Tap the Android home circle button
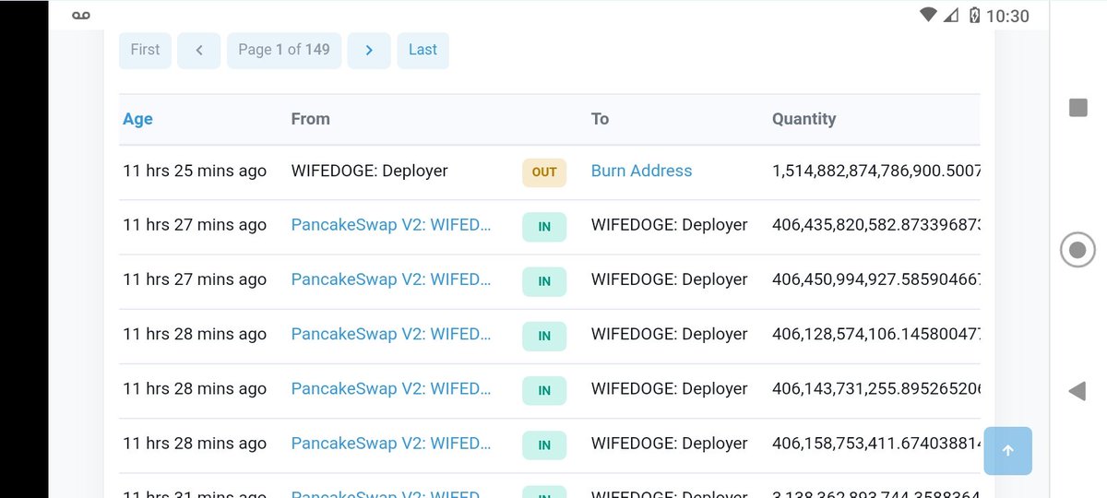Viewport: 1107px width, 498px height. [x=1077, y=250]
